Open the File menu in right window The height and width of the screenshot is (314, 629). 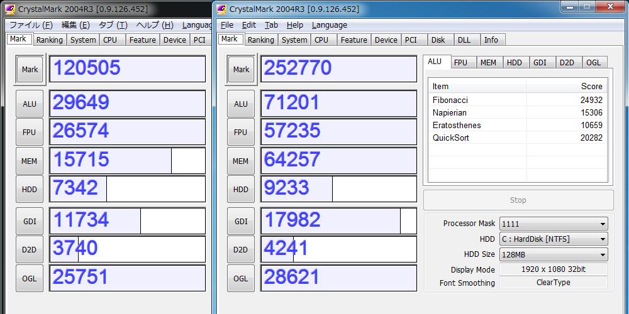click(x=227, y=25)
